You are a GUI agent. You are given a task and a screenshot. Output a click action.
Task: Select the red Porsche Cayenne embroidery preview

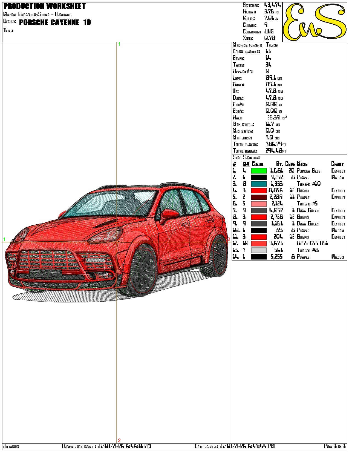tap(117, 242)
